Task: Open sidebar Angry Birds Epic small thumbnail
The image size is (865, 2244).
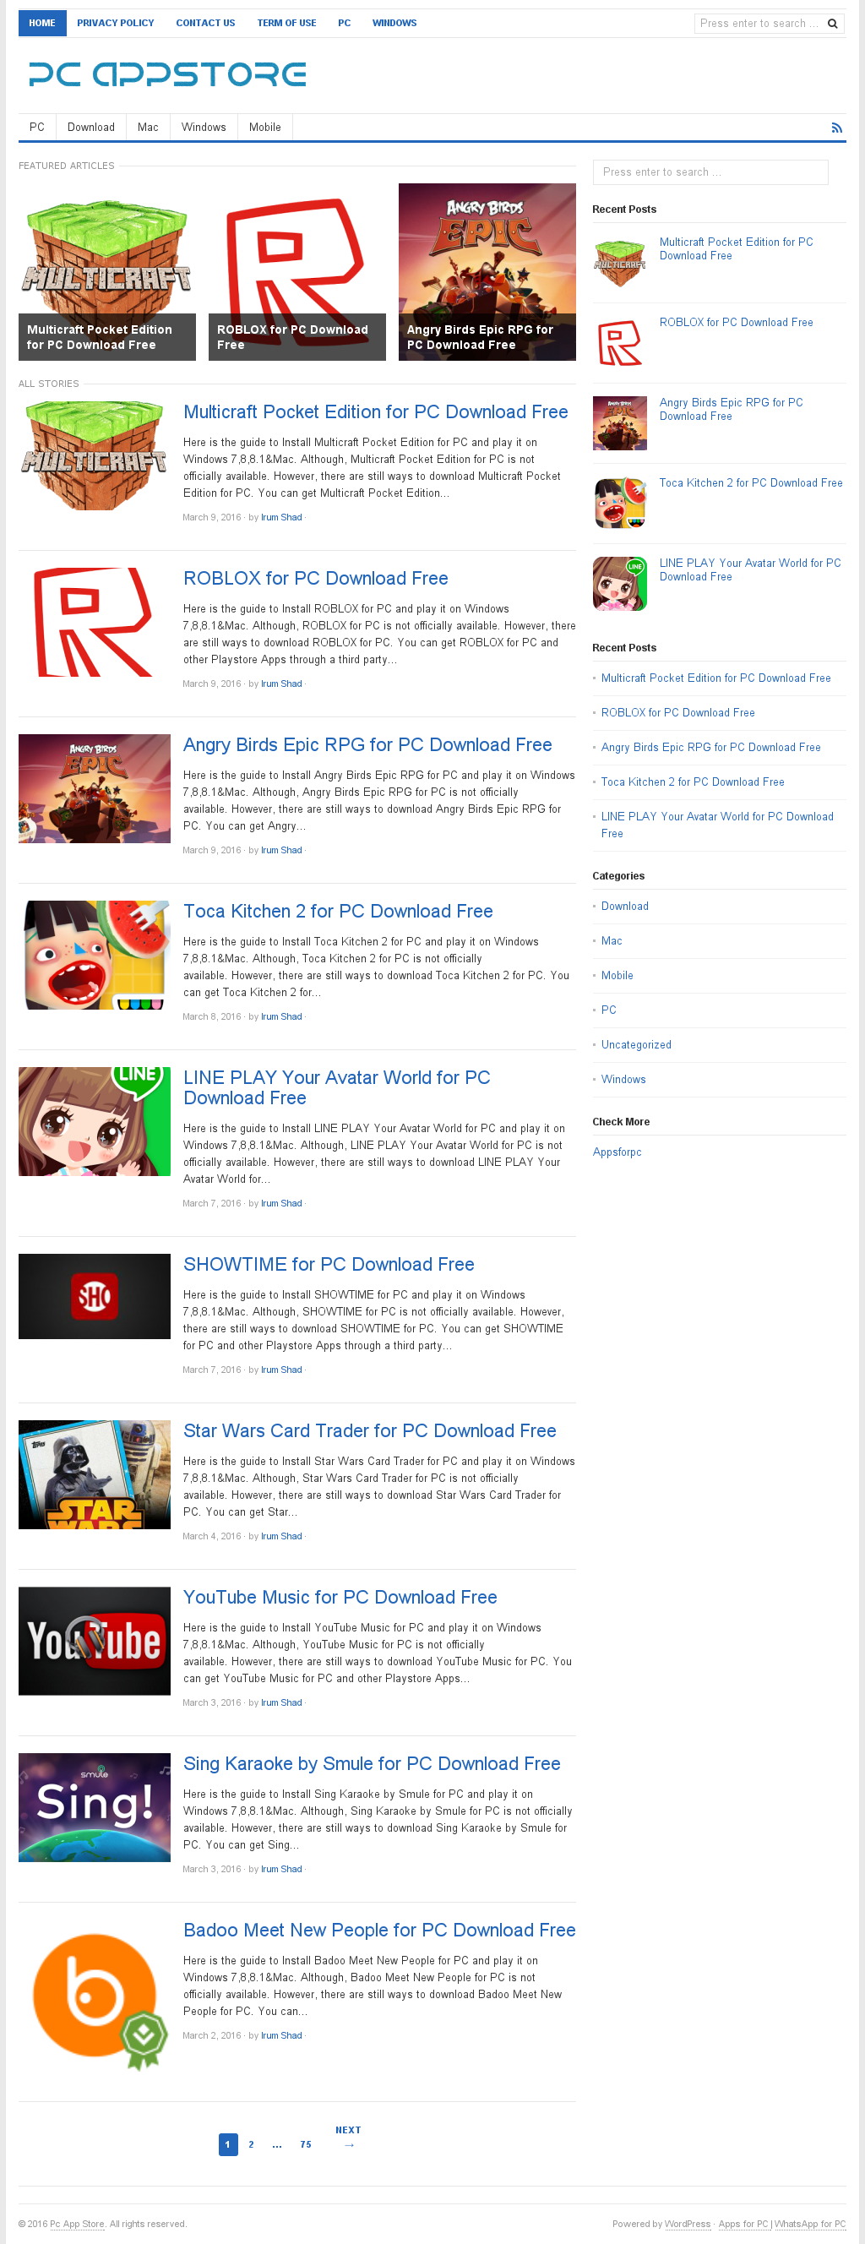Action: pyautogui.click(x=619, y=423)
